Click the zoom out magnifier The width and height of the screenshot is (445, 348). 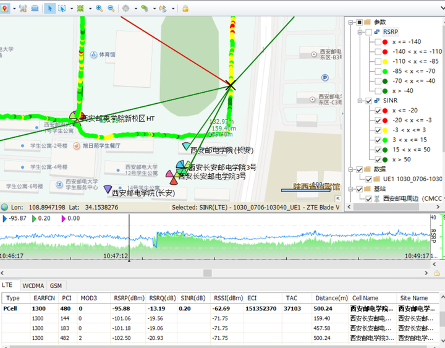tap(111, 9)
